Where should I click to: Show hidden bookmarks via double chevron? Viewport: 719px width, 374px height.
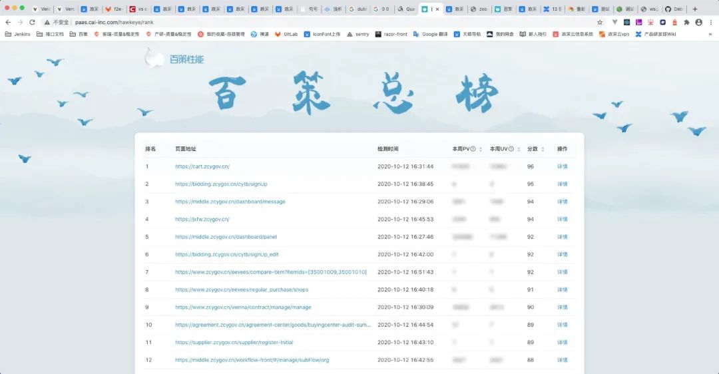point(710,34)
